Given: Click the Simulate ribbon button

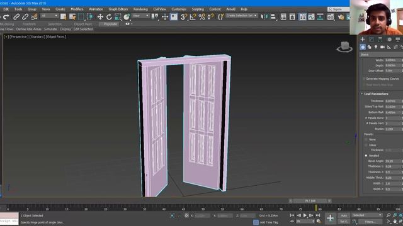Looking at the screenshot, I should 50,30.
